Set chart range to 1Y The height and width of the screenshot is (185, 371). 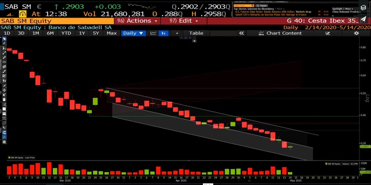point(82,33)
